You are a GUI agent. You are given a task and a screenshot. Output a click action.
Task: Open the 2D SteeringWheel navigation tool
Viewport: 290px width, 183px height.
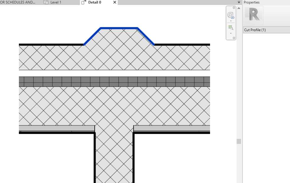click(x=230, y=15)
